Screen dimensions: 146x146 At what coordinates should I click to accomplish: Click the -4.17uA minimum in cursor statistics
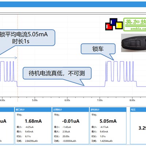(x=104, y=127)
